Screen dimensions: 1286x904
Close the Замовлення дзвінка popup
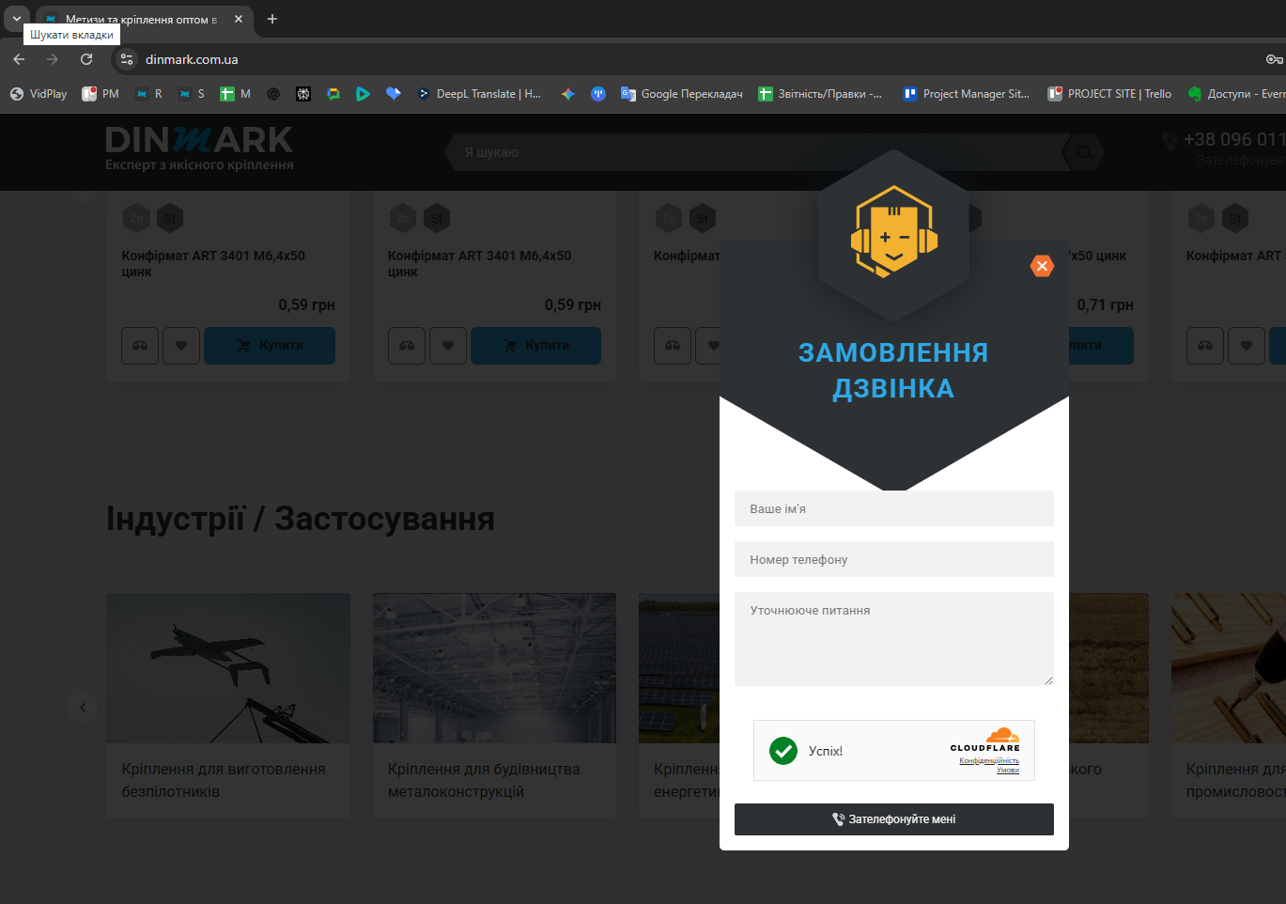click(1042, 266)
